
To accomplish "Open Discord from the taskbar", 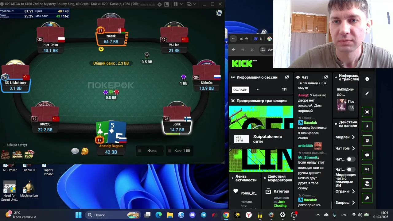I will [x=192, y=215].
